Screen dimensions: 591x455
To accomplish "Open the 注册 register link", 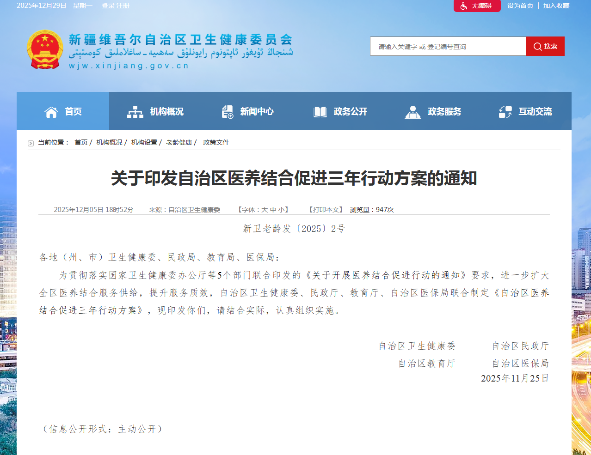I will coord(123,6).
